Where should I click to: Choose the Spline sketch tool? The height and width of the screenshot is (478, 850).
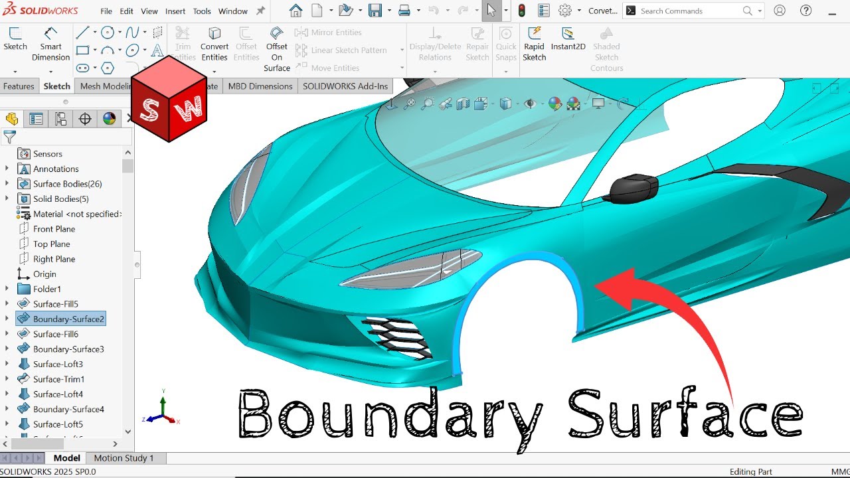(132, 33)
